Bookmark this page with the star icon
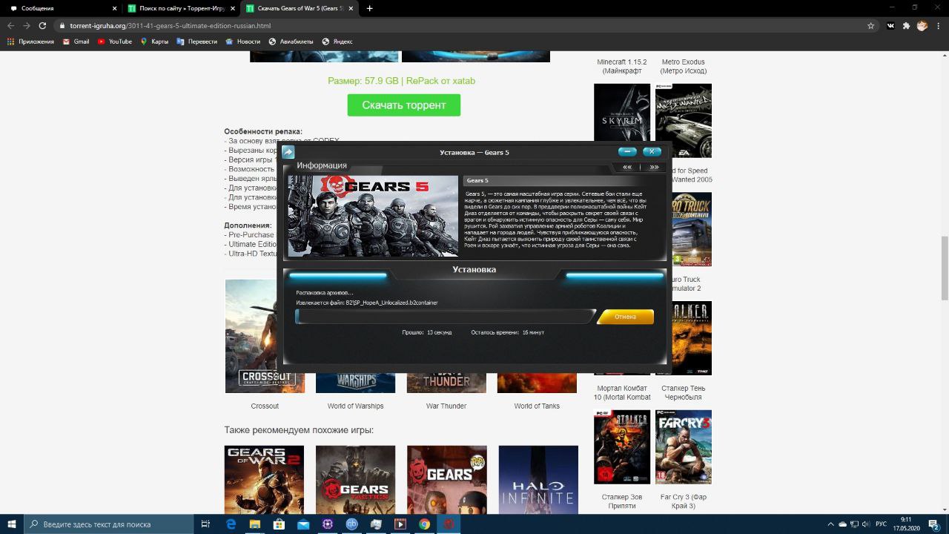This screenshot has height=534, width=949. [x=870, y=25]
